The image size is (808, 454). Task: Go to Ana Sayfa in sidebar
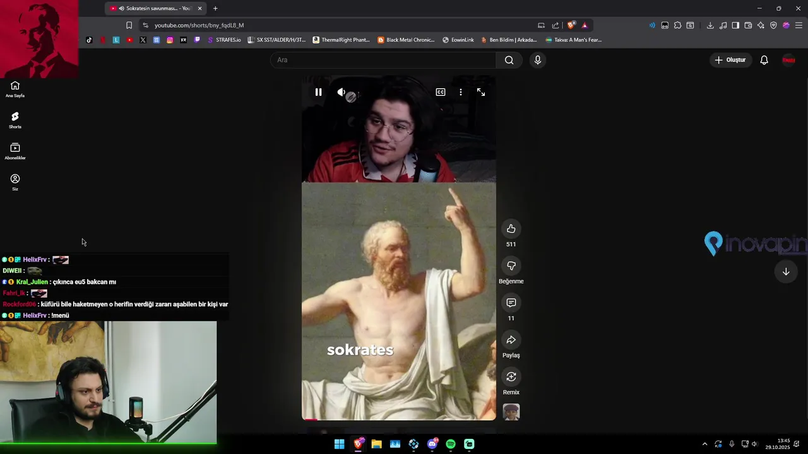(x=15, y=90)
